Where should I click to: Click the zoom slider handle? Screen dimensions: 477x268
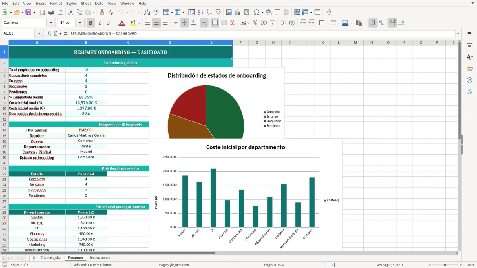point(445,265)
